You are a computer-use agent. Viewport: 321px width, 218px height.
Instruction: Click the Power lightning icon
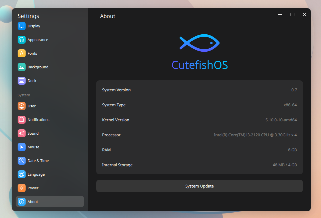(22, 188)
